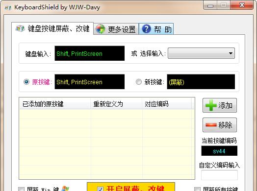Click the 原按键 Shift, PrintScreen field

pyautogui.click(x=90, y=82)
